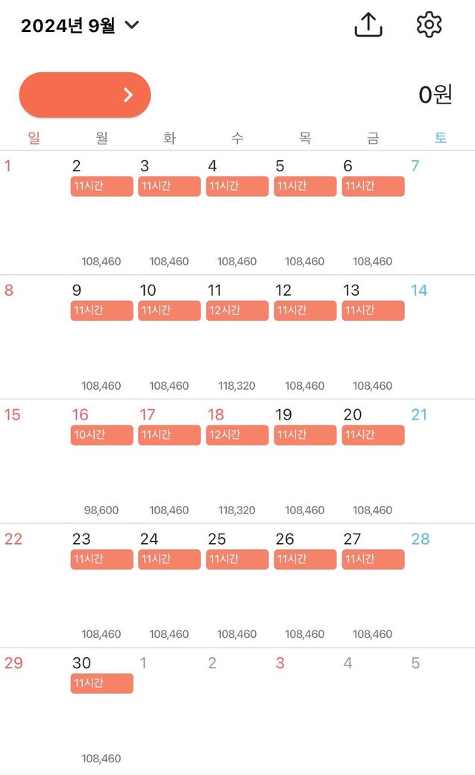Open the 11시간 entry on September 13
Viewport: 475px width, 775px height.
(373, 311)
